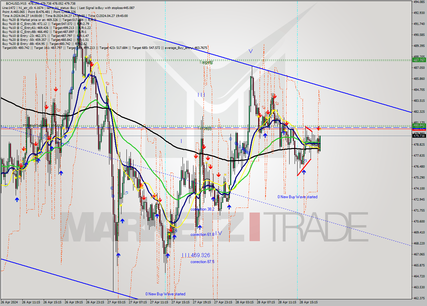Click blue buy arrow under the red rising trendline
Screen dimensions: 427x306
coord(304,172)
